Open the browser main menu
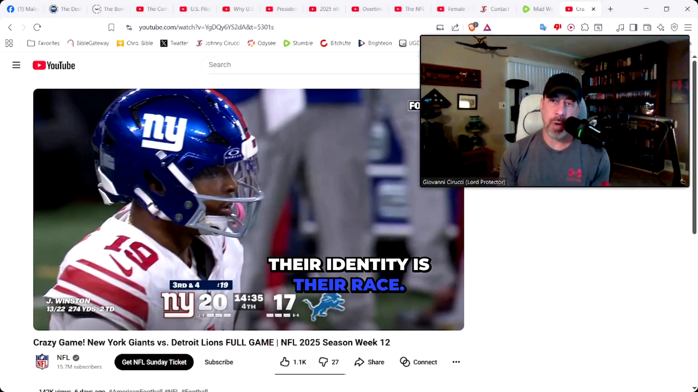Image resolution: width=698 pixels, height=392 pixels. (x=688, y=27)
